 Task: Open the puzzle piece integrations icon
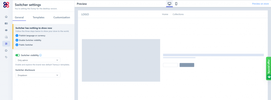coord(6,50)
